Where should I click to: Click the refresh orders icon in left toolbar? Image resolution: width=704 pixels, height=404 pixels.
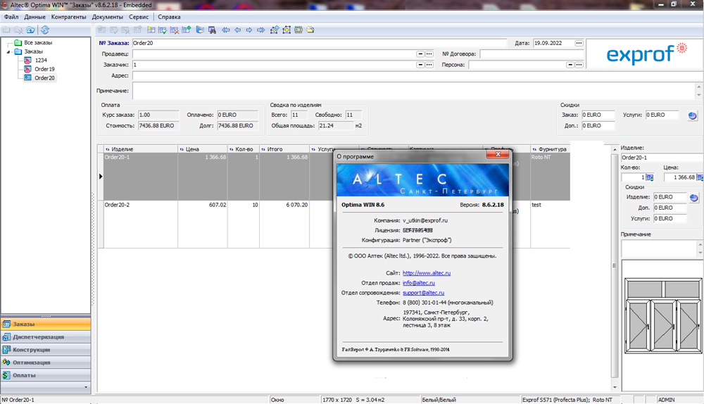[44, 30]
